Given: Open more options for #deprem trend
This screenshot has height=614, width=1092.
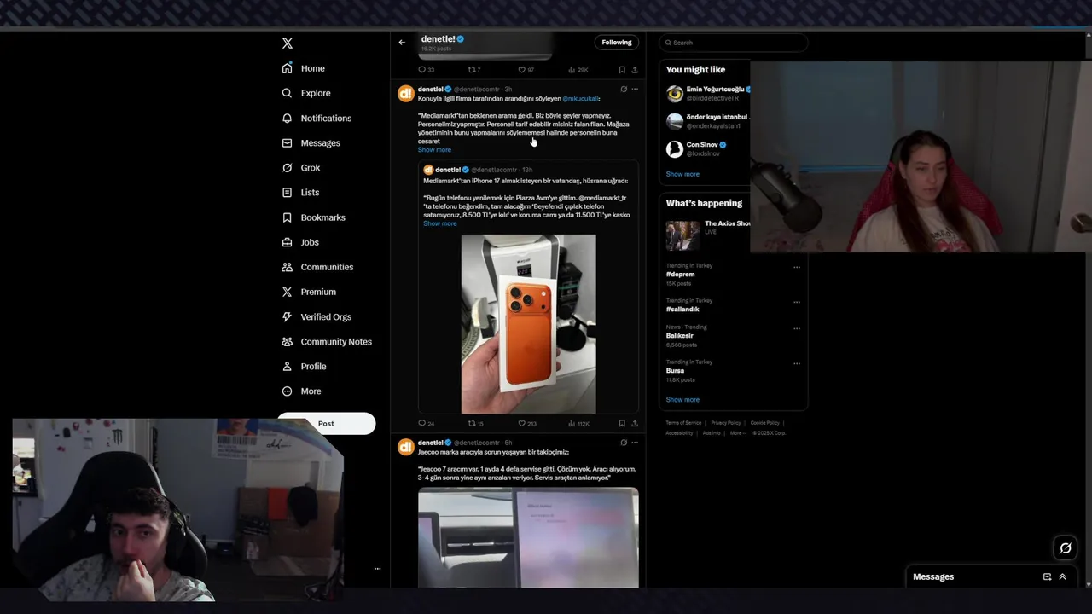Looking at the screenshot, I should pyautogui.click(x=797, y=267).
